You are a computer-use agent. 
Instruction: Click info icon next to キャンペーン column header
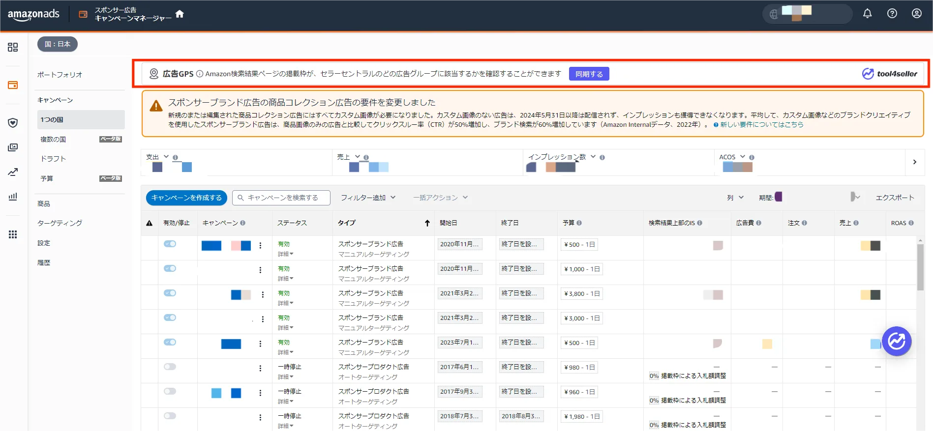(242, 223)
